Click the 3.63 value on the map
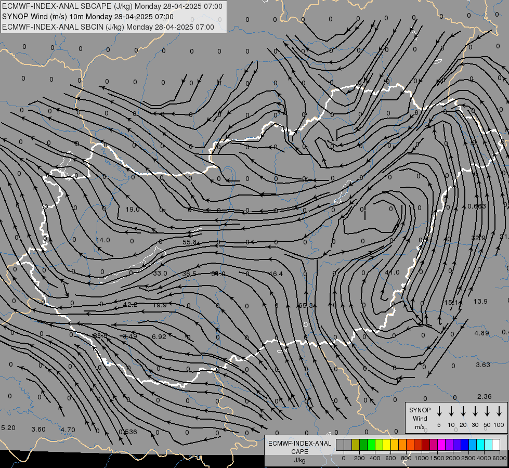 [483, 365]
